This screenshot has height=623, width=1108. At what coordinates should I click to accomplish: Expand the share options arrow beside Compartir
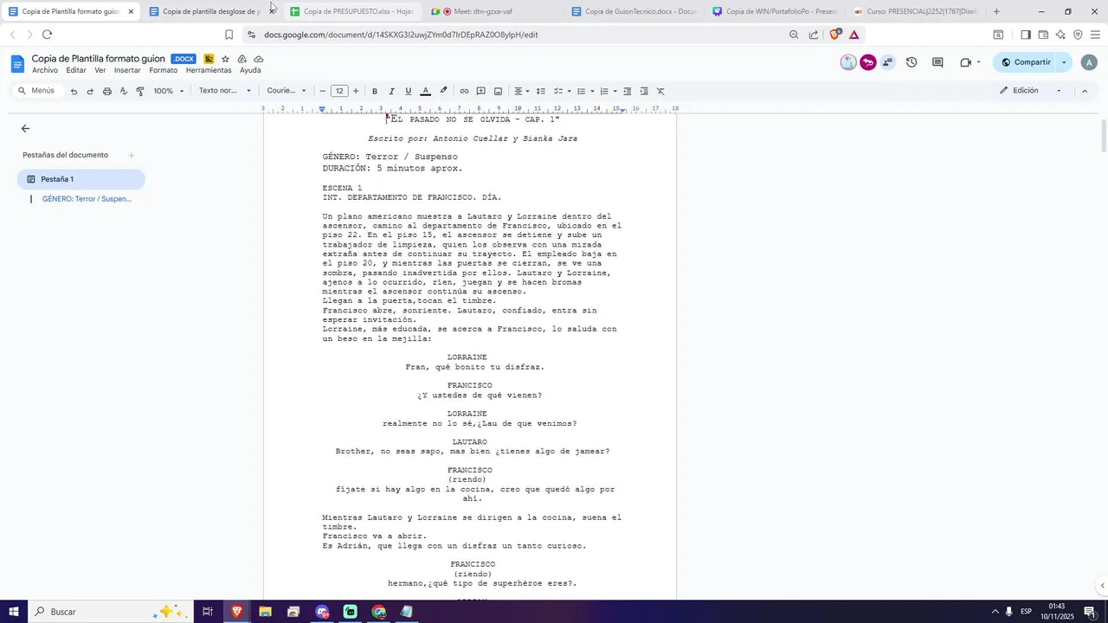tap(1064, 62)
